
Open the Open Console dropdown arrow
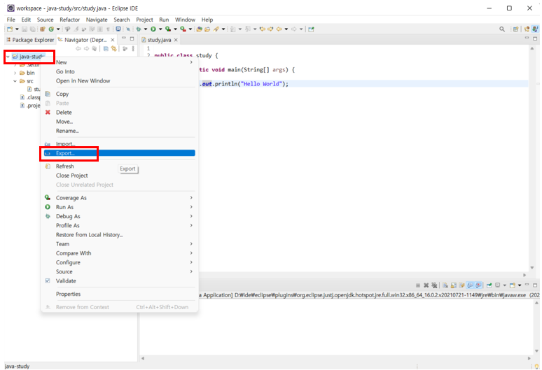[x=520, y=285]
